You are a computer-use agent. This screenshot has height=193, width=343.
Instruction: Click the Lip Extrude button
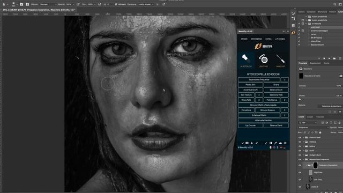tap(250, 125)
